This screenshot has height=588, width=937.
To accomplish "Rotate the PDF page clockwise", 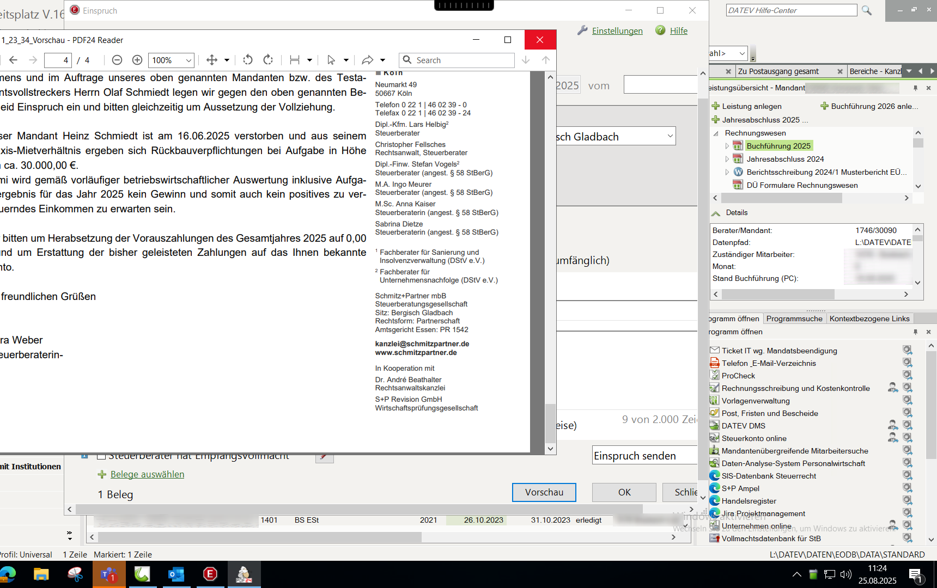I will click(x=268, y=60).
